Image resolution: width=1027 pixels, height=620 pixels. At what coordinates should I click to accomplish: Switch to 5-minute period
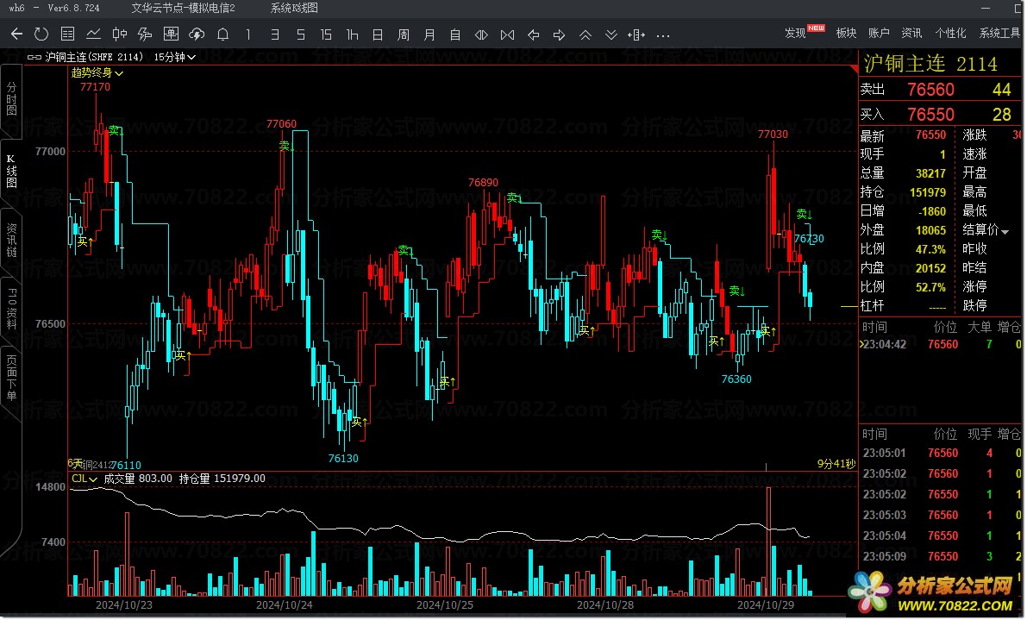click(300, 34)
